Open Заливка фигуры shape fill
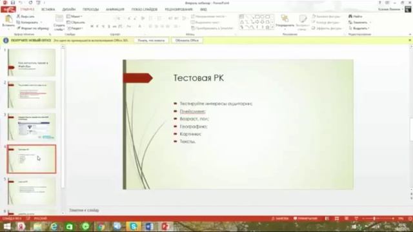413x232 pixels. pyautogui.click(x=327, y=16)
